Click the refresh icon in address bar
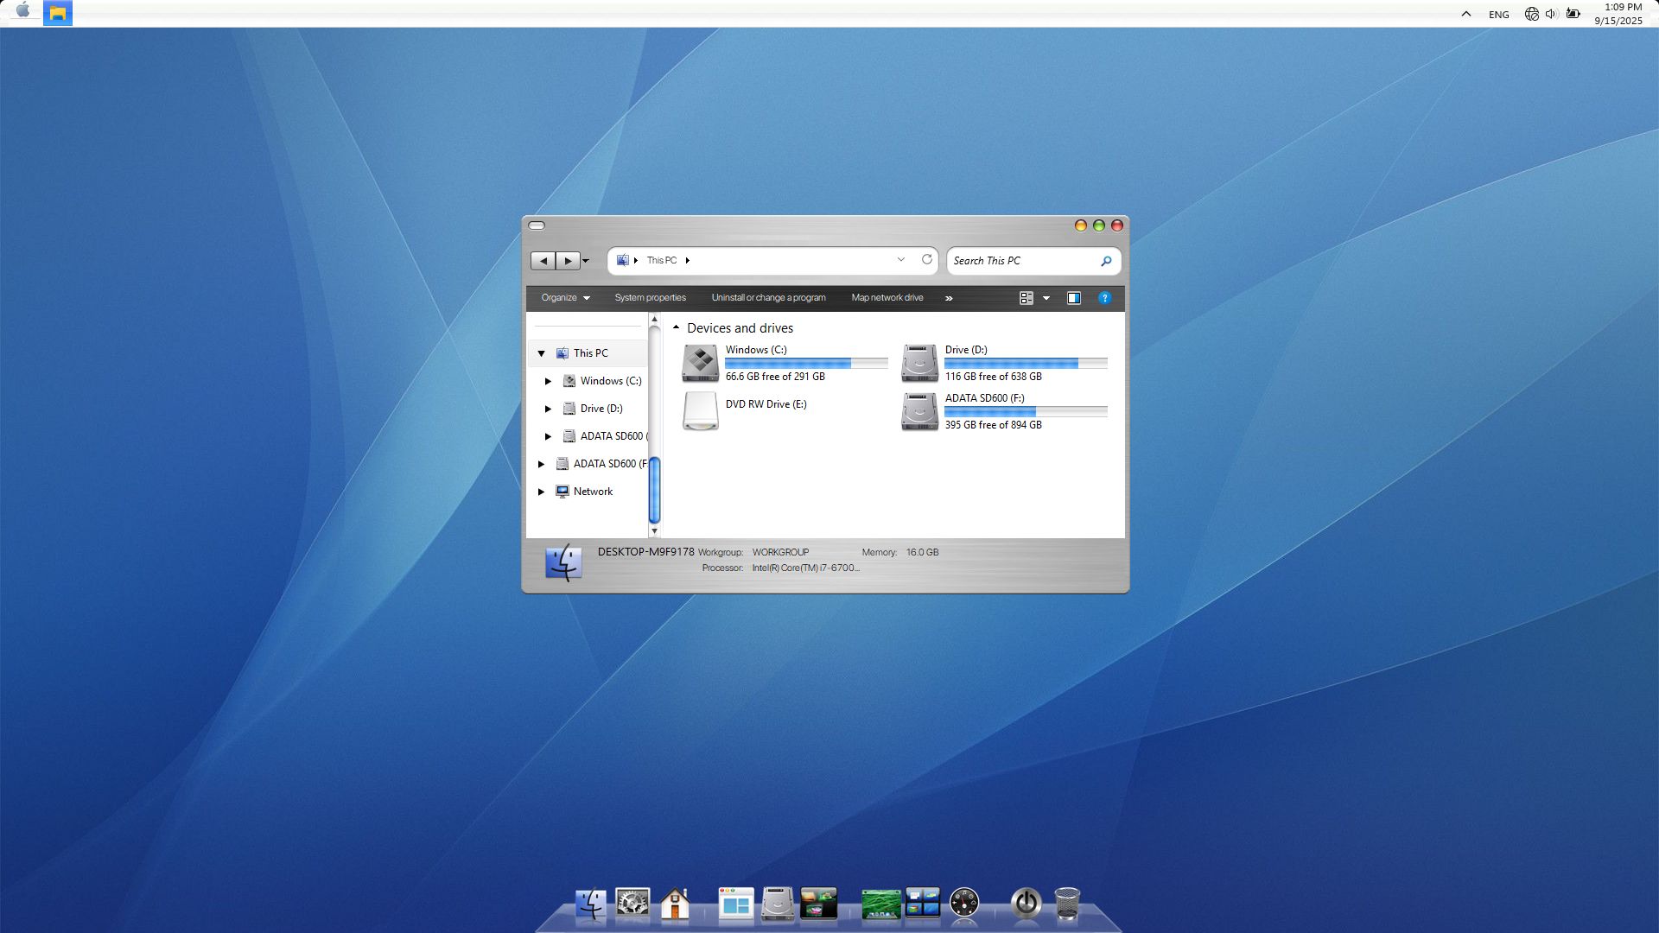 927,259
